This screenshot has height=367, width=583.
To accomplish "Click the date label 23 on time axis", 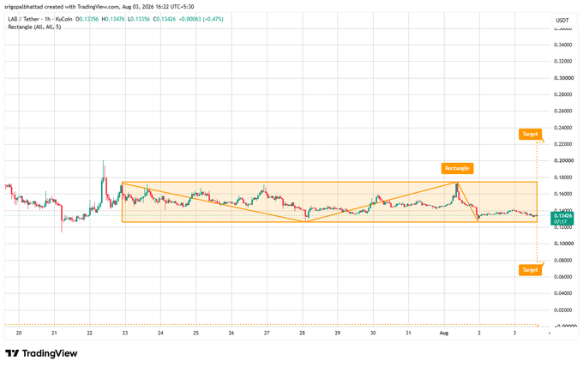I will (x=125, y=333).
